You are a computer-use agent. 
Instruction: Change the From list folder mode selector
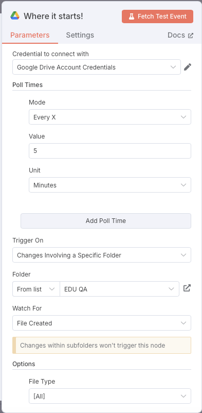pyautogui.click(x=36, y=289)
